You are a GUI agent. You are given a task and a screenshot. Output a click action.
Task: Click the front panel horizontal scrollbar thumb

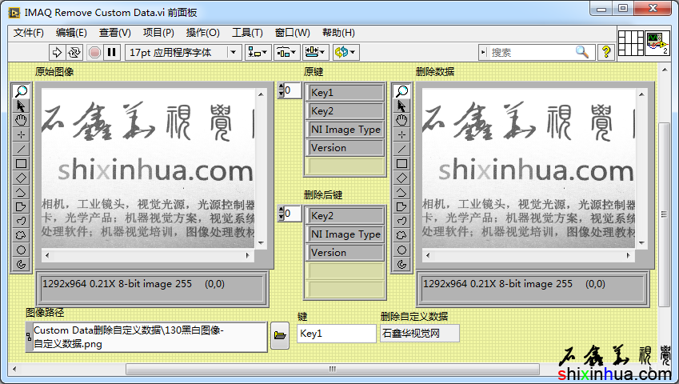(x=332, y=370)
